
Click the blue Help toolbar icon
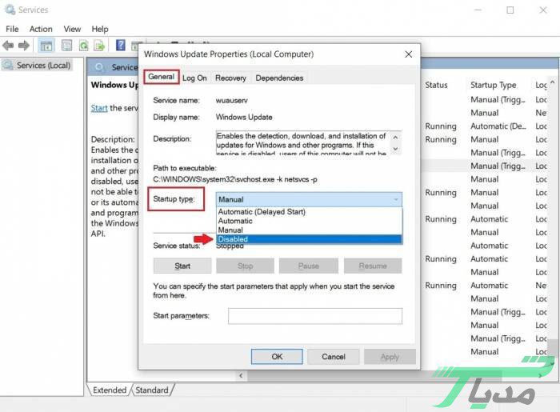[x=121, y=46]
